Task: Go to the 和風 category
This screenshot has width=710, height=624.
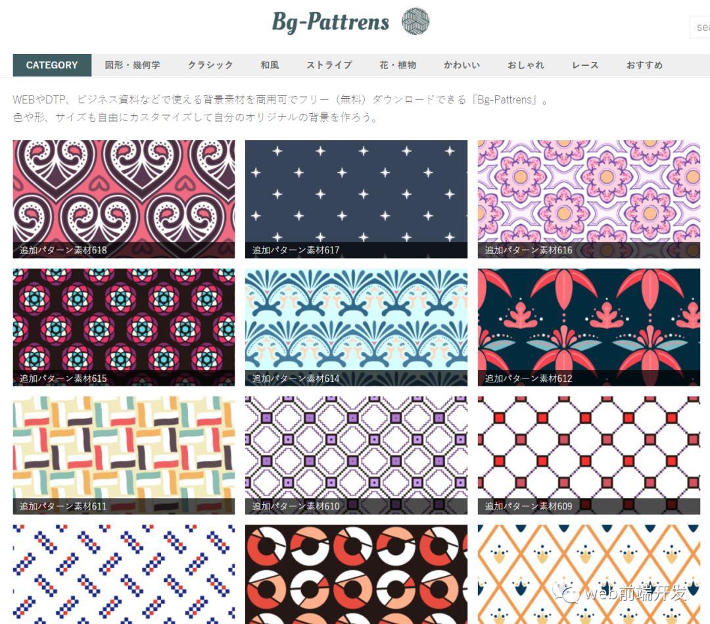Action: pos(270,65)
